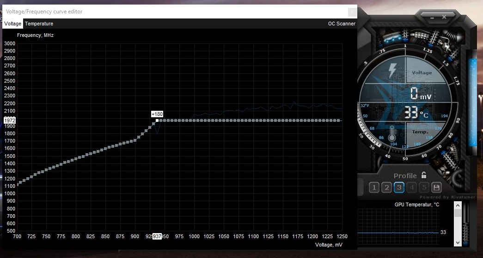Click the lightning bolt voltage icon

pos(392,71)
